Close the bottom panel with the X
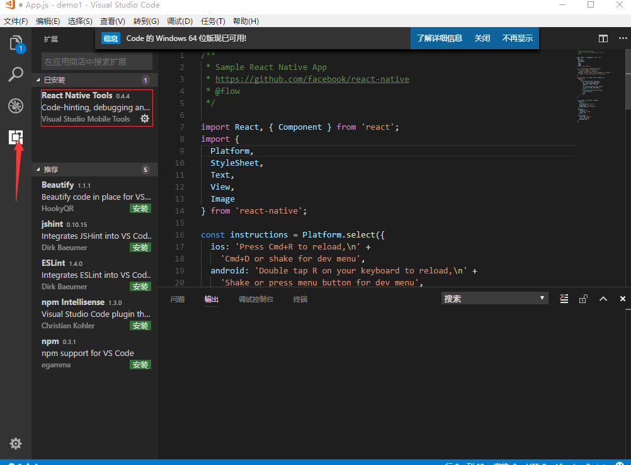Image resolution: width=631 pixels, height=465 pixels. pyautogui.click(x=623, y=299)
